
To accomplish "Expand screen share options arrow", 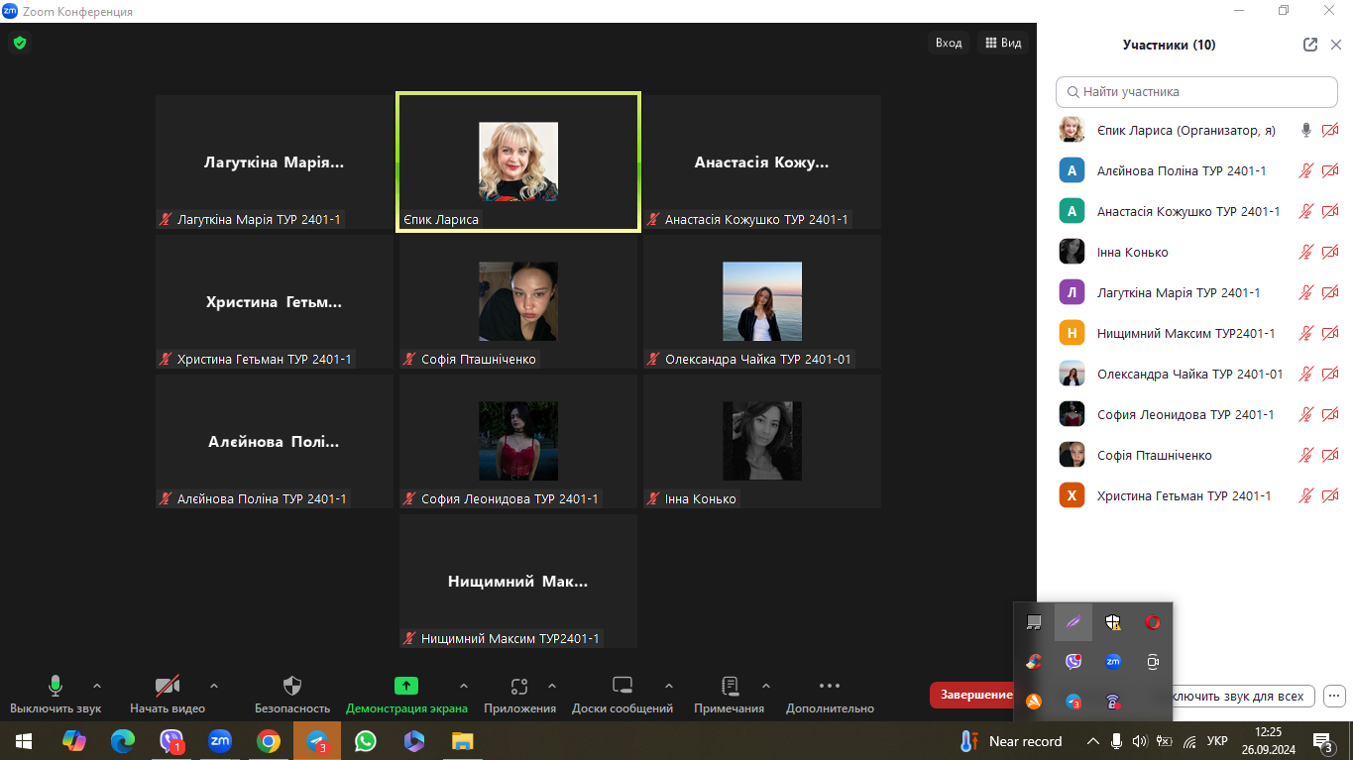I will pos(463,686).
